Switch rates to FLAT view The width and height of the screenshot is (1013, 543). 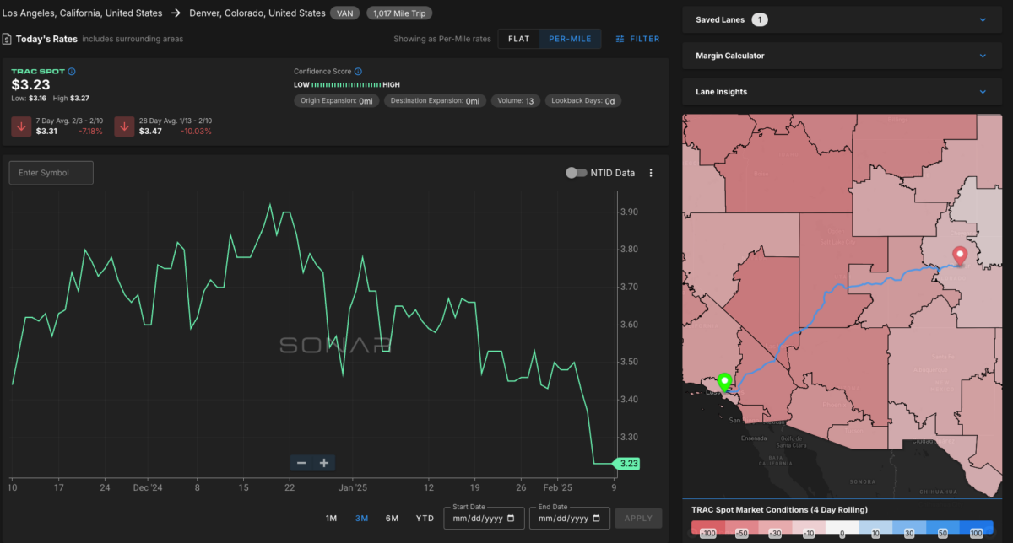518,39
